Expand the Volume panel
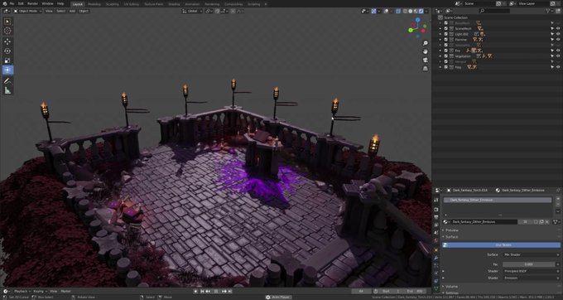 point(451,287)
